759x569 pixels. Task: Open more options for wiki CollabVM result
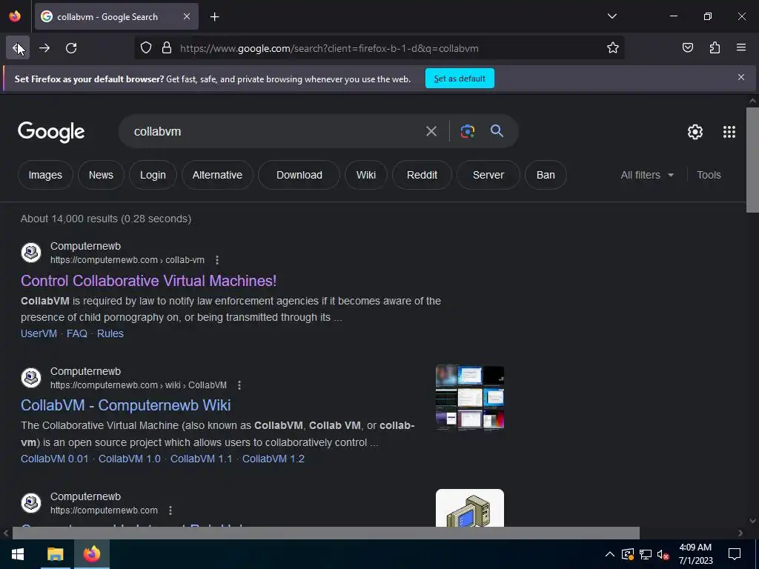239,385
